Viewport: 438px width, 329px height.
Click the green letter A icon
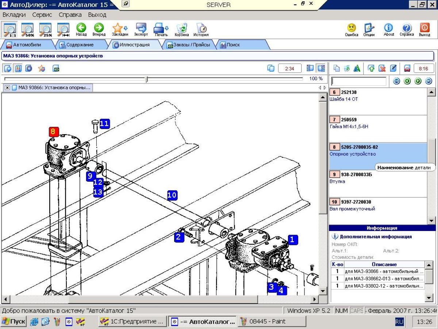point(357,68)
